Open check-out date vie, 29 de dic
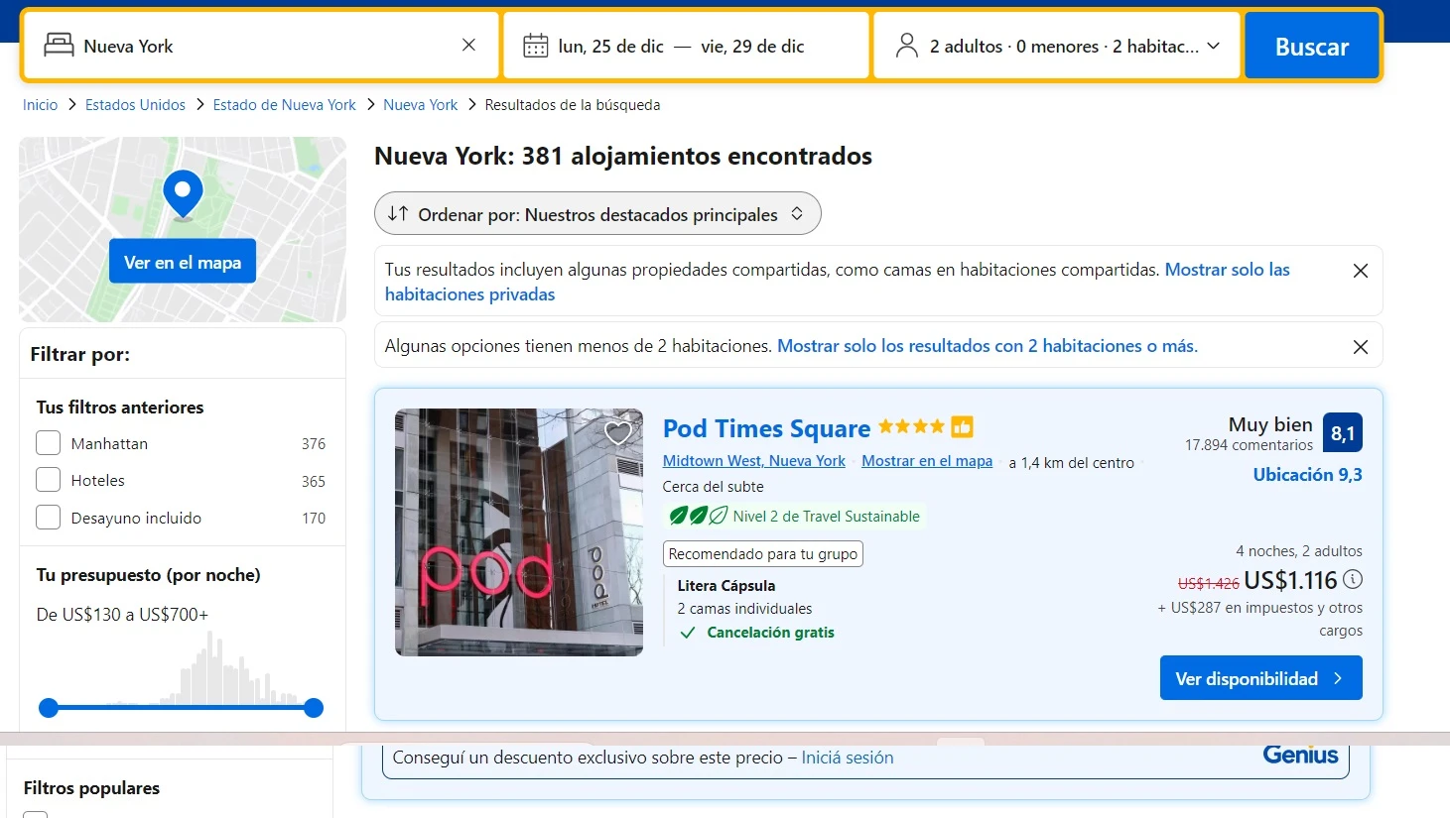 [752, 47]
